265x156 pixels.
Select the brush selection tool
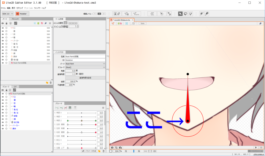click(191, 14)
